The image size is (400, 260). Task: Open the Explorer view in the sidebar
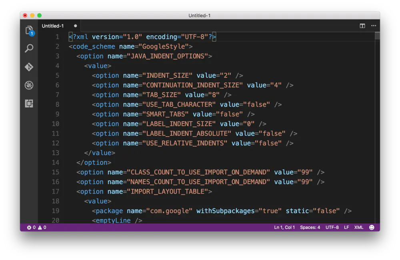point(28,30)
